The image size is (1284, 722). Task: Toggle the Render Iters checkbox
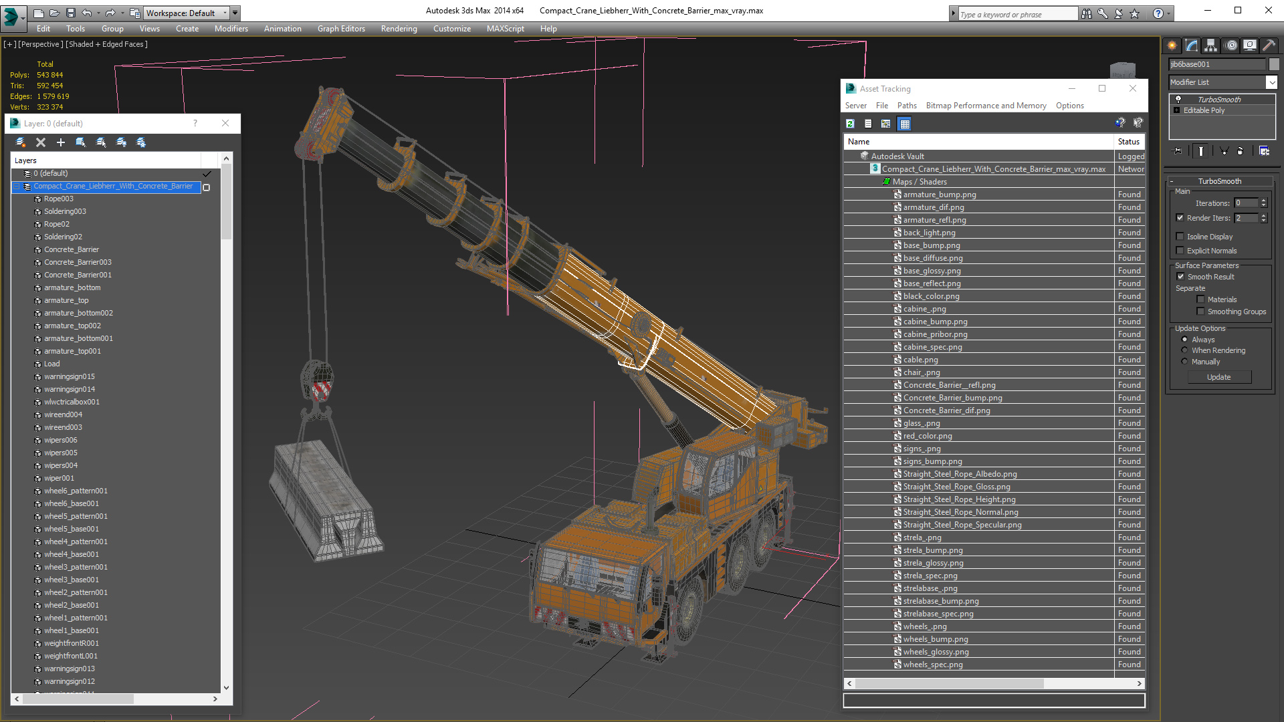click(x=1180, y=218)
